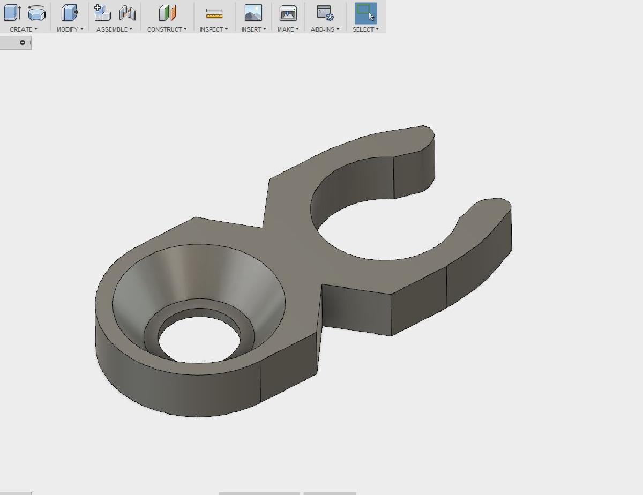Launch the 3D Print icon

[288, 13]
